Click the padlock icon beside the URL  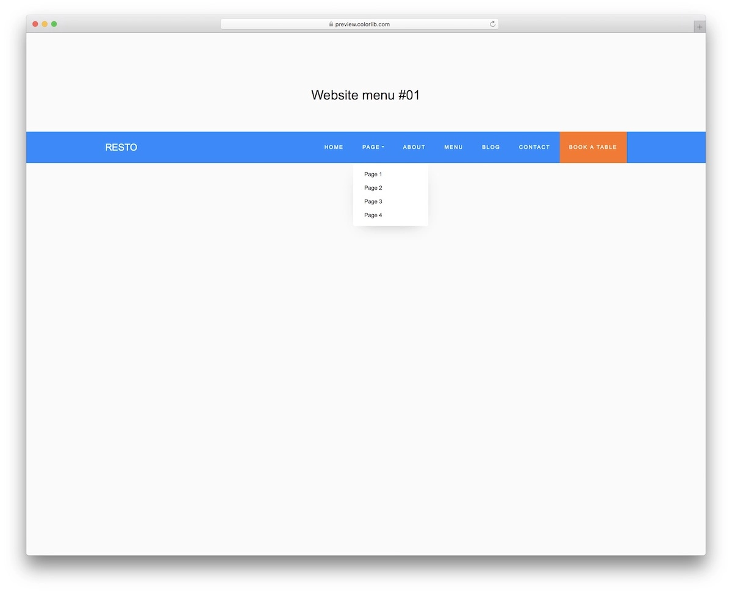click(x=331, y=24)
